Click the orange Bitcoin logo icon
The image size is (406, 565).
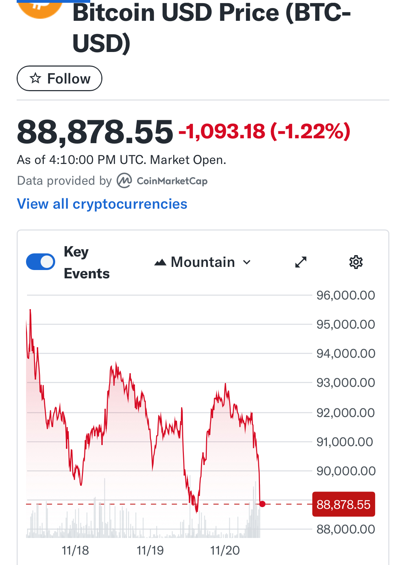[40, 8]
